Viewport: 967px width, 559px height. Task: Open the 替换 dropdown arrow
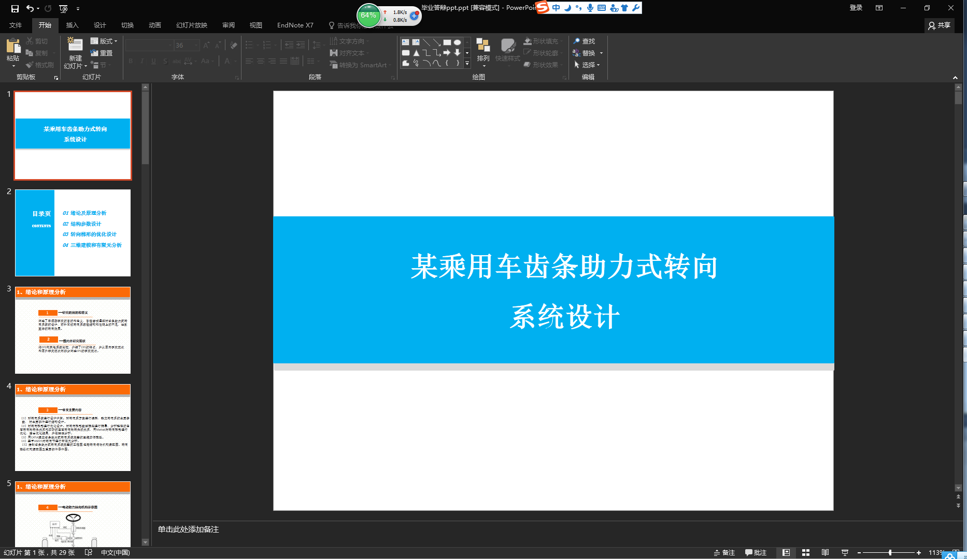601,53
